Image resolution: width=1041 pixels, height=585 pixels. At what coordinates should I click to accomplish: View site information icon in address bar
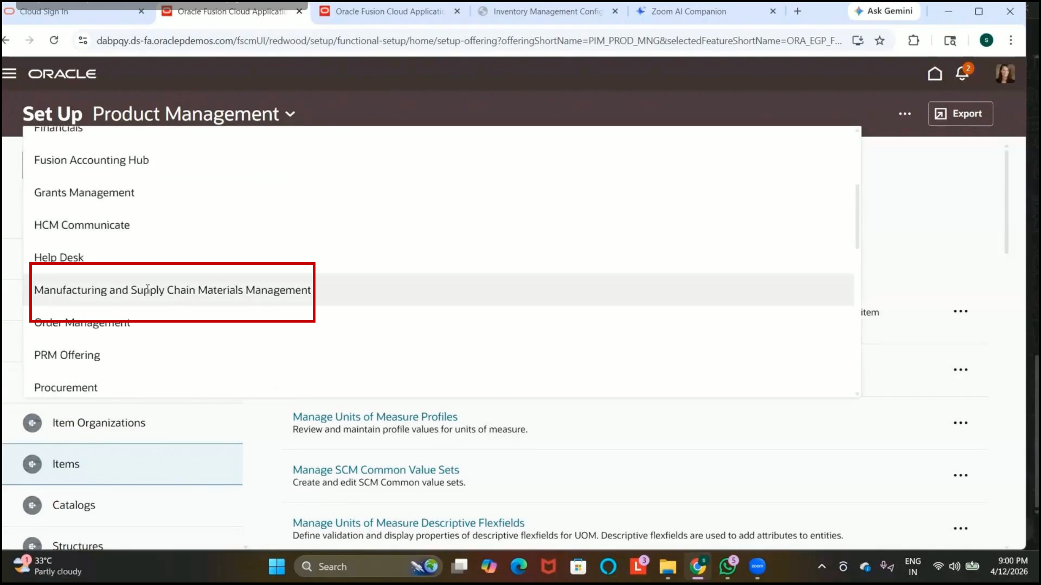(83, 40)
